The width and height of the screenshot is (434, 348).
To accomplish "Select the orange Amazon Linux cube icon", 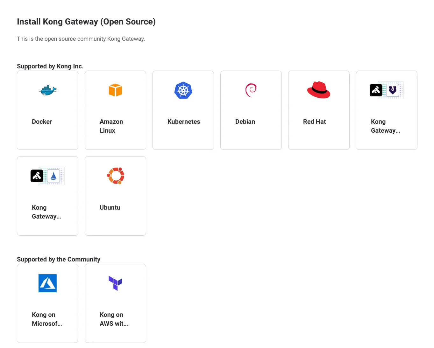I will [x=115, y=90].
